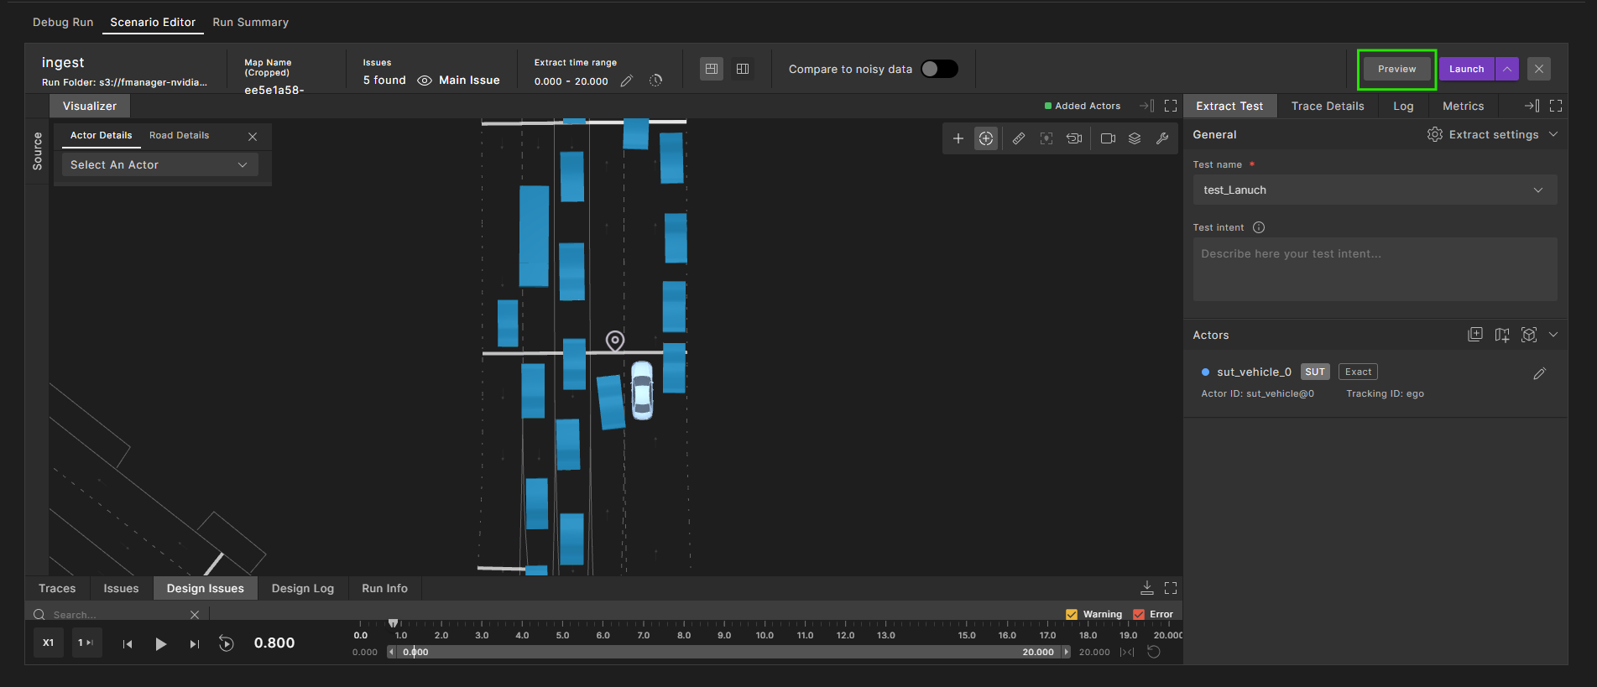The width and height of the screenshot is (1597, 687).
Task: Uncheck the Error checkbox
Action: tap(1139, 614)
